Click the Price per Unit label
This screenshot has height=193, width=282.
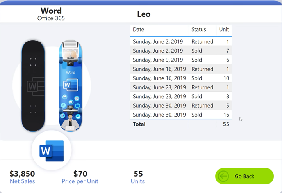(80, 181)
